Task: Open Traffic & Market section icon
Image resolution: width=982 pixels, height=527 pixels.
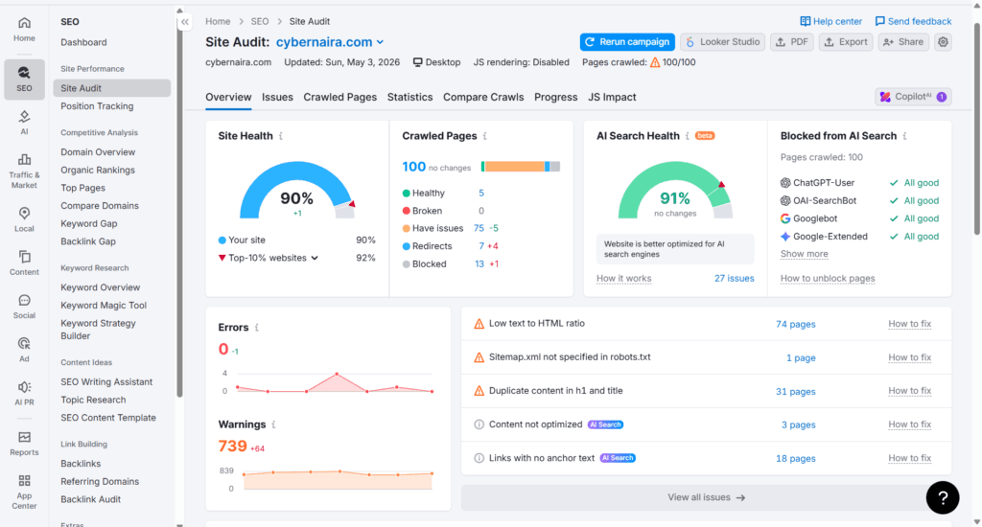Action: [24, 171]
